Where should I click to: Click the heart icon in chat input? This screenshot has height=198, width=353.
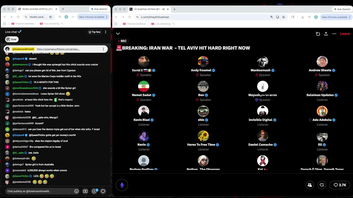point(103,191)
